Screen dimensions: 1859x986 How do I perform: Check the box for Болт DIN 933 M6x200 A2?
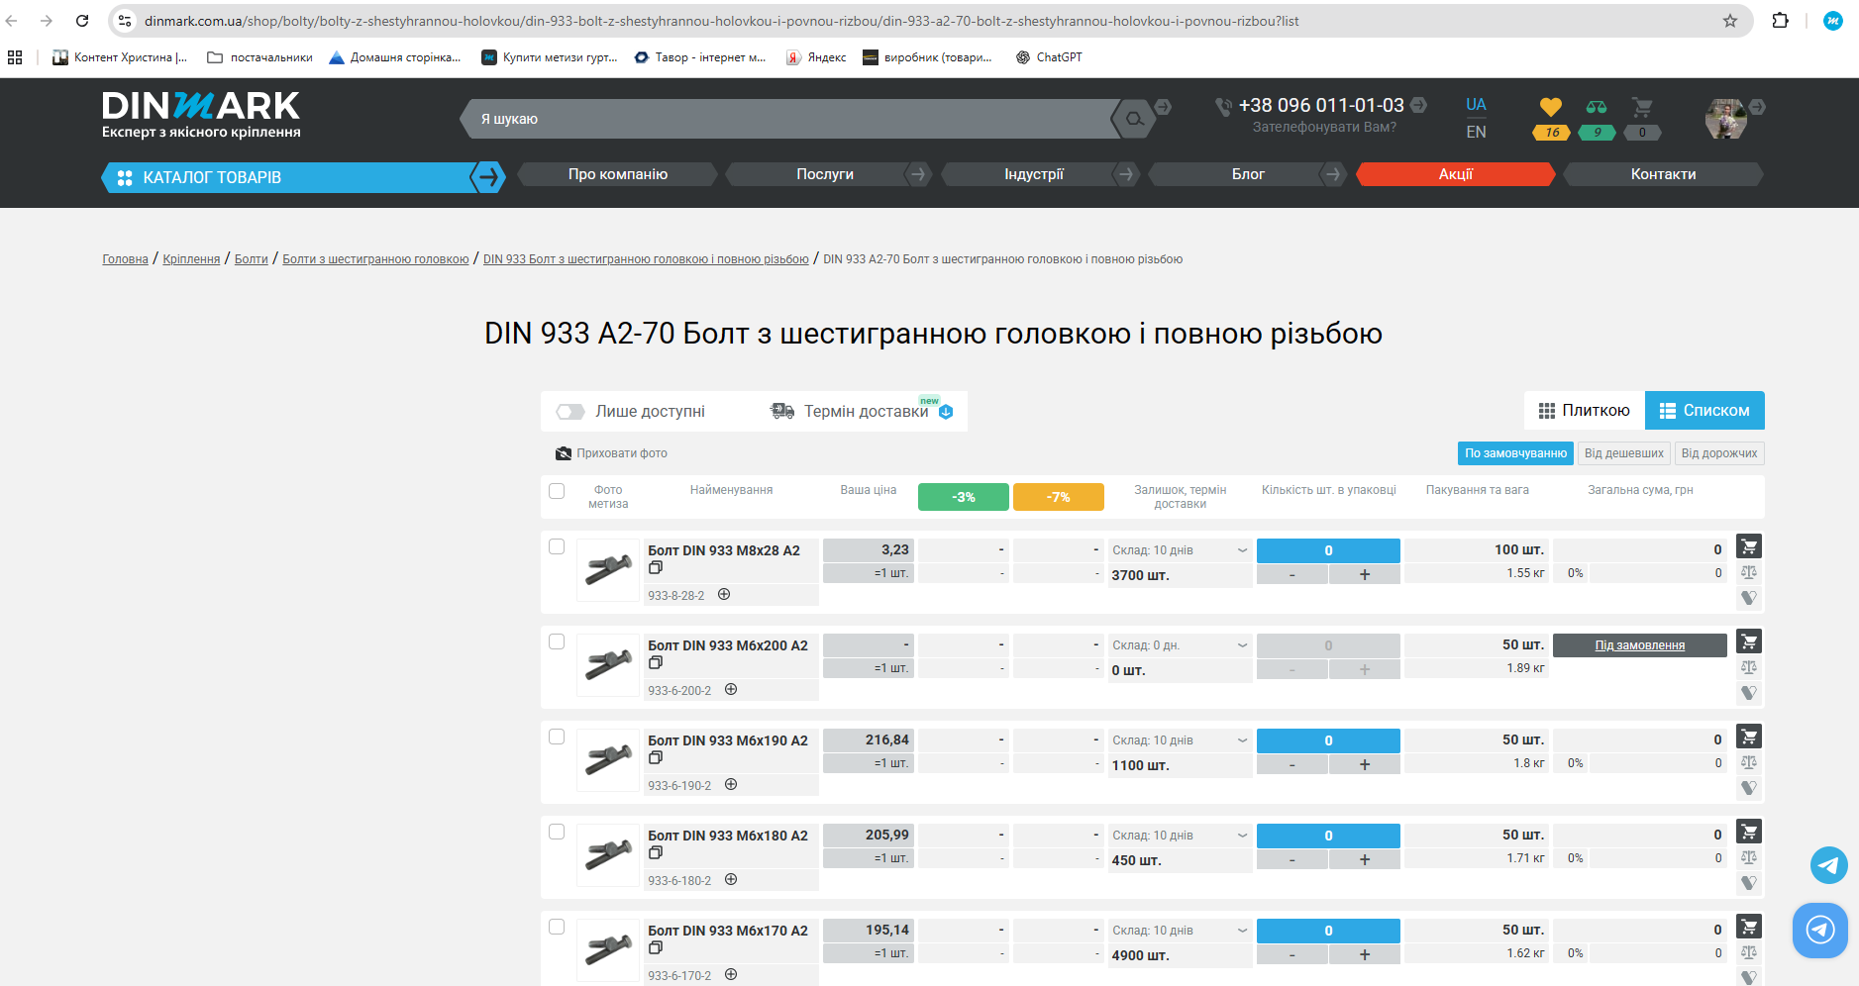tap(557, 641)
